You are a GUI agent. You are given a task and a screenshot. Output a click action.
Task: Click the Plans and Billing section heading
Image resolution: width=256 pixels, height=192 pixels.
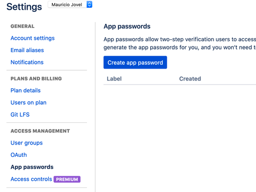click(x=36, y=78)
